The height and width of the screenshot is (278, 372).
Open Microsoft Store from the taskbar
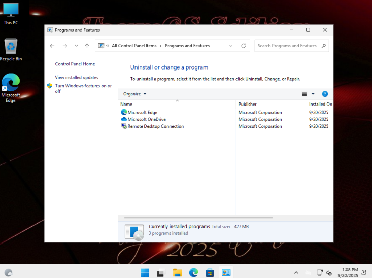tap(210, 273)
